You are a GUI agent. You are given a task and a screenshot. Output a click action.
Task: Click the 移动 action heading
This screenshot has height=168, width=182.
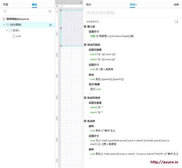tap(91, 74)
